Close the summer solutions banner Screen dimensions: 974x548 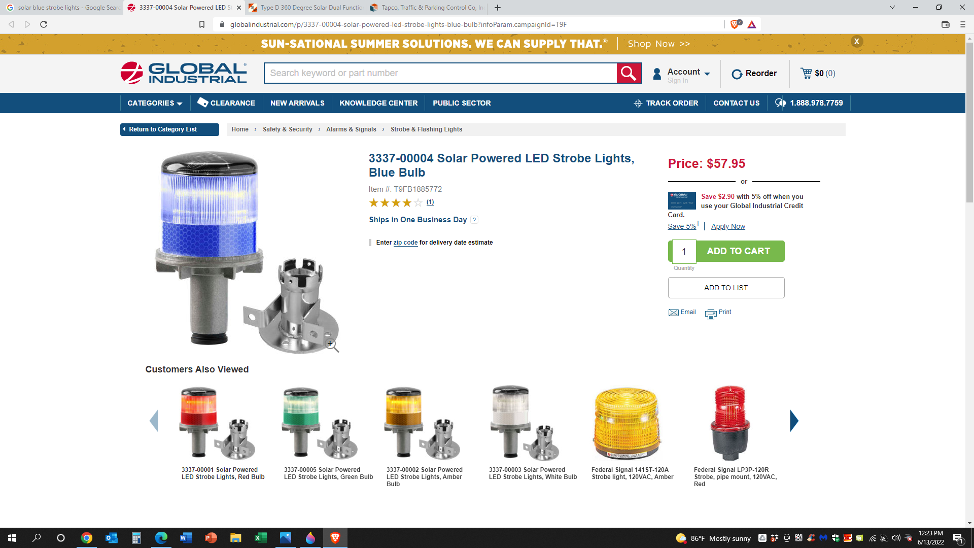tap(857, 42)
